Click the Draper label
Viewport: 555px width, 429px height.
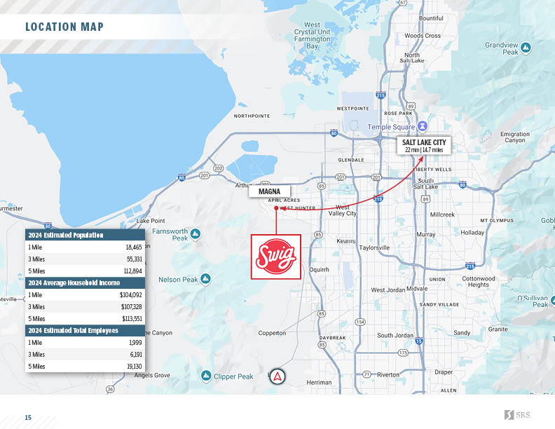pos(444,372)
